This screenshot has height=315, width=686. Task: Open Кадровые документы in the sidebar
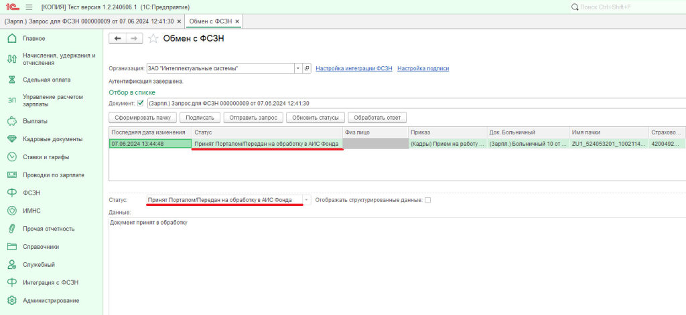click(x=52, y=139)
